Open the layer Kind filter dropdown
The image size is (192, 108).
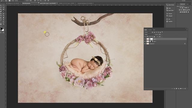tap(148, 32)
